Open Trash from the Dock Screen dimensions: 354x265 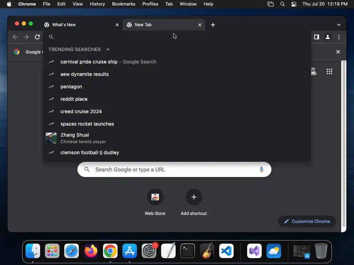pos(321,251)
